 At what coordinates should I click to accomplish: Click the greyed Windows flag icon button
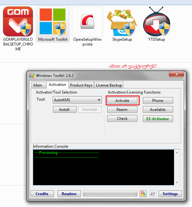(x=153, y=194)
